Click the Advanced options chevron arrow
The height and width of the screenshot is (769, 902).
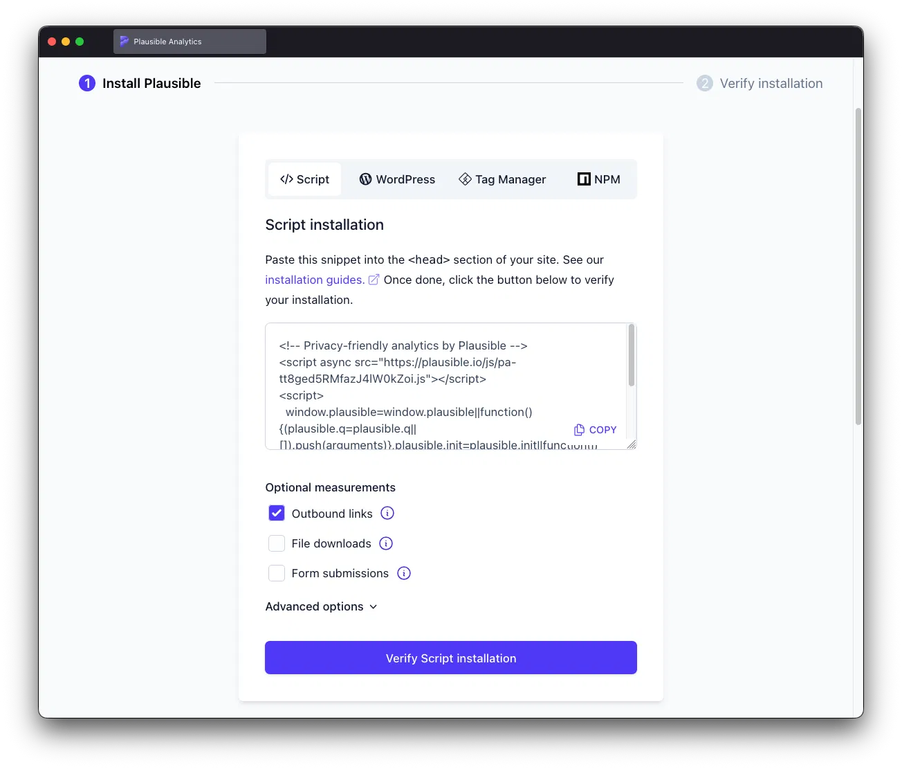(x=374, y=607)
